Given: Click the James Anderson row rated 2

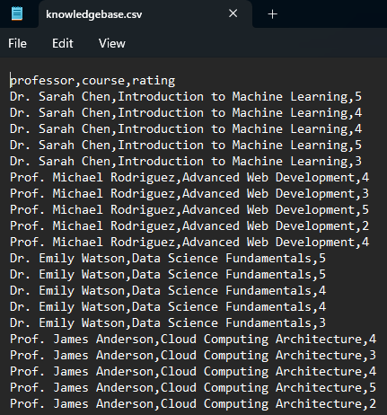Looking at the screenshot, I should (x=193, y=404).
